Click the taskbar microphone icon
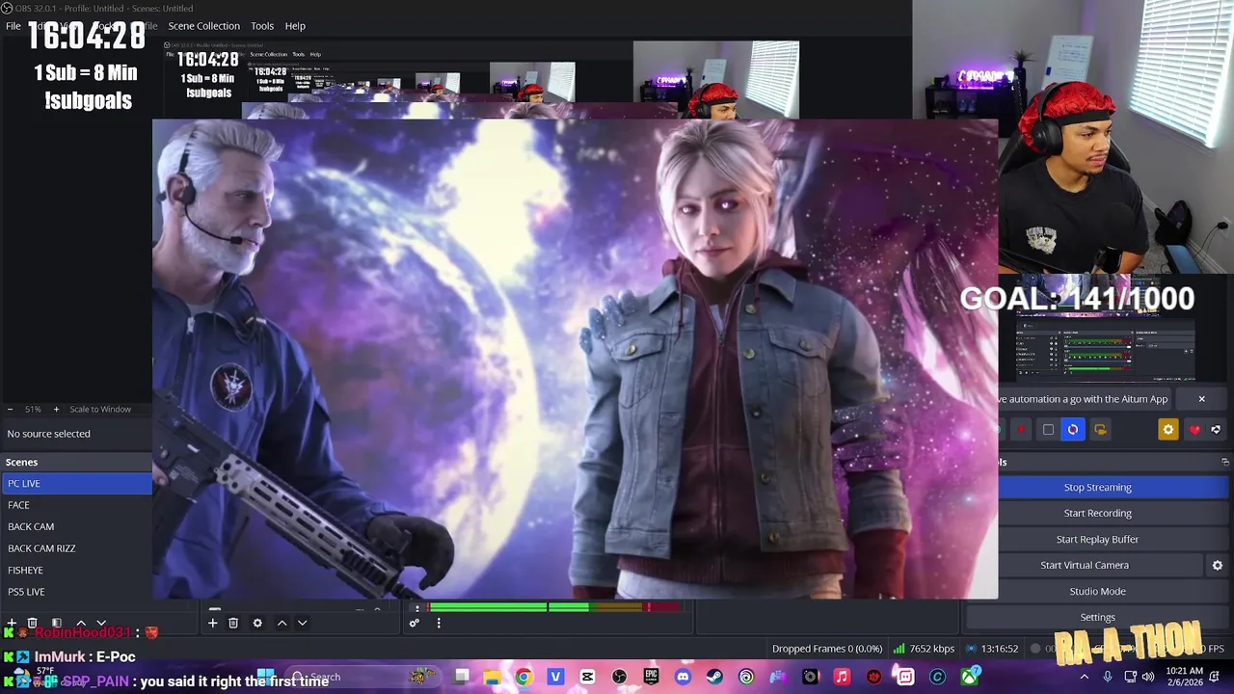This screenshot has height=694, width=1234. [x=1108, y=677]
